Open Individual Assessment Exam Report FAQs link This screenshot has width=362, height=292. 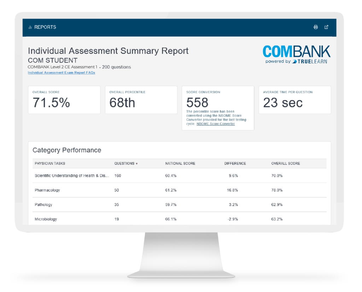[x=61, y=72]
